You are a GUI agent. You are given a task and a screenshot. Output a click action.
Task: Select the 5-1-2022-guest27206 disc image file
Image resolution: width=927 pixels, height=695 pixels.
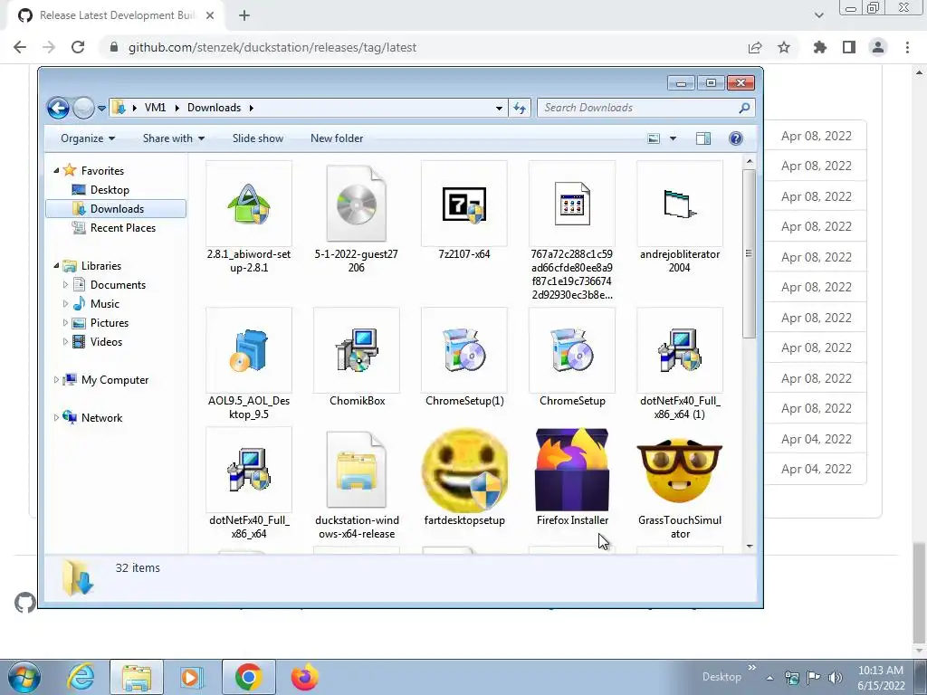(x=357, y=204)
